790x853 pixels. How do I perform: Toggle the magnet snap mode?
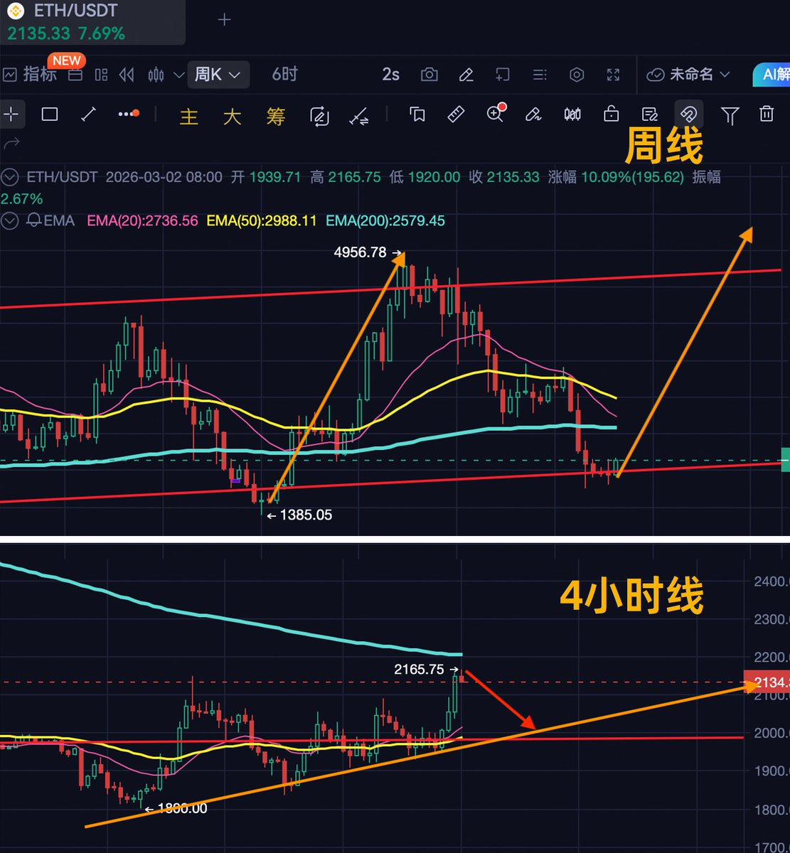pyautogui.click(x=688, y=114)
